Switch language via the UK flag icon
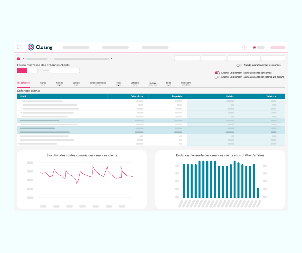The width and height of the screenshot is (302, 253). (254, 48)
